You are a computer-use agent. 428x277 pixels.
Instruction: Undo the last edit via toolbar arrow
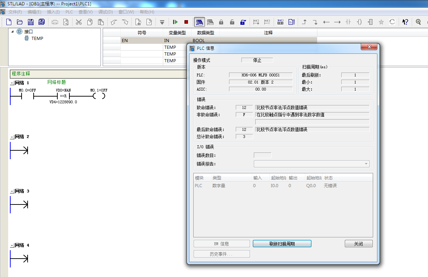coord(114,22)
